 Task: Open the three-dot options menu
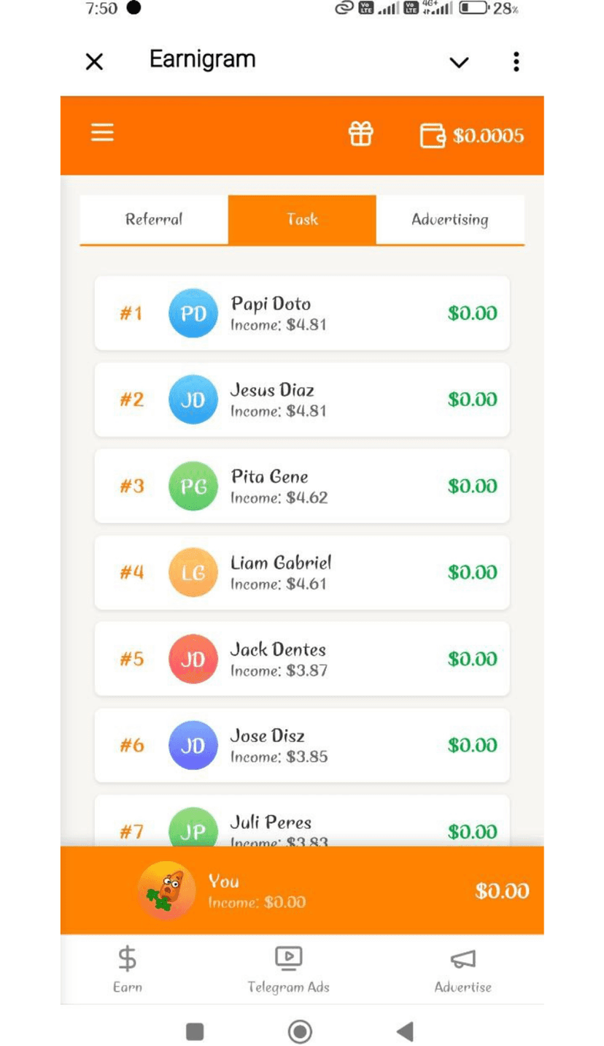(516, 62)
